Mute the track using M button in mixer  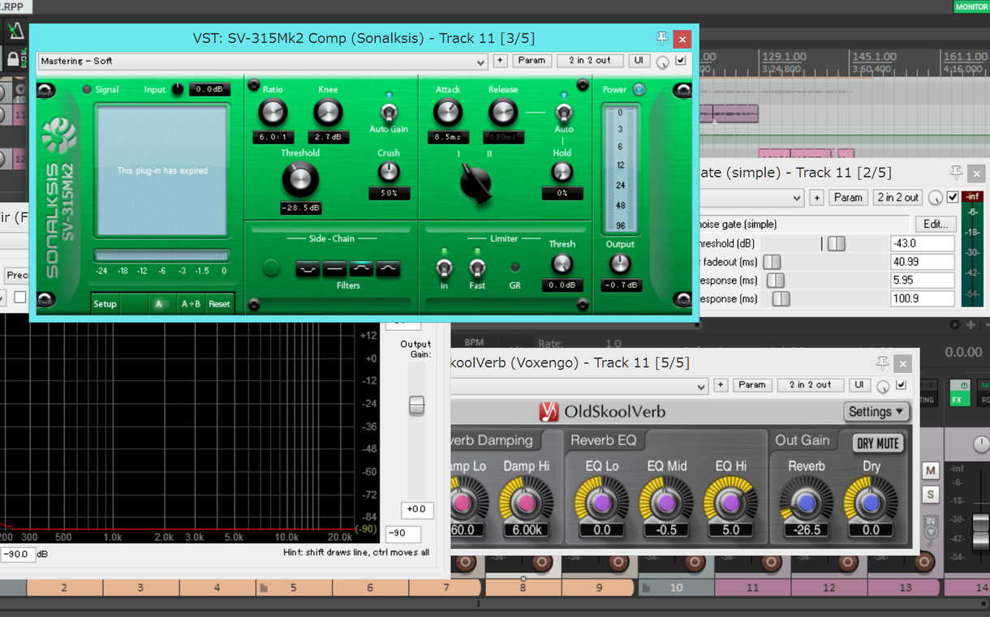[x=930, y=470]
